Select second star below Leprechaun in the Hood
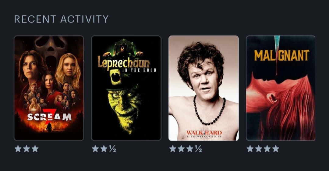 click(104, 149)
